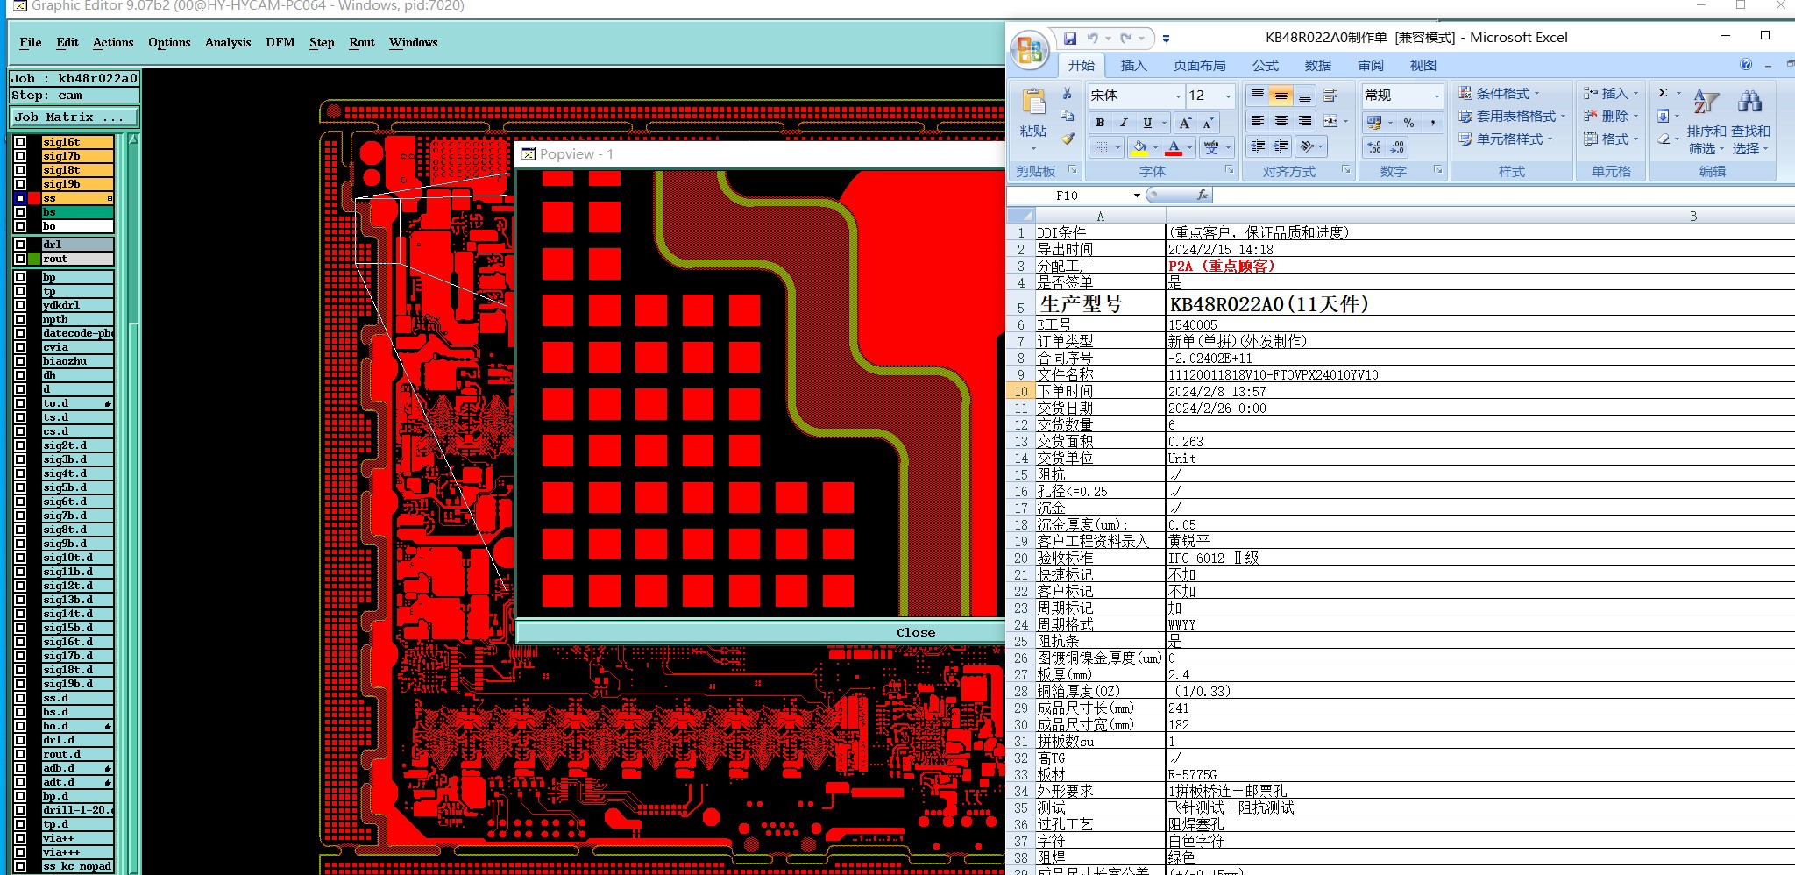Open the Analysis menu in Graphic Editor
Viewport: 1795px width, 875px height.
coord(228,42)
